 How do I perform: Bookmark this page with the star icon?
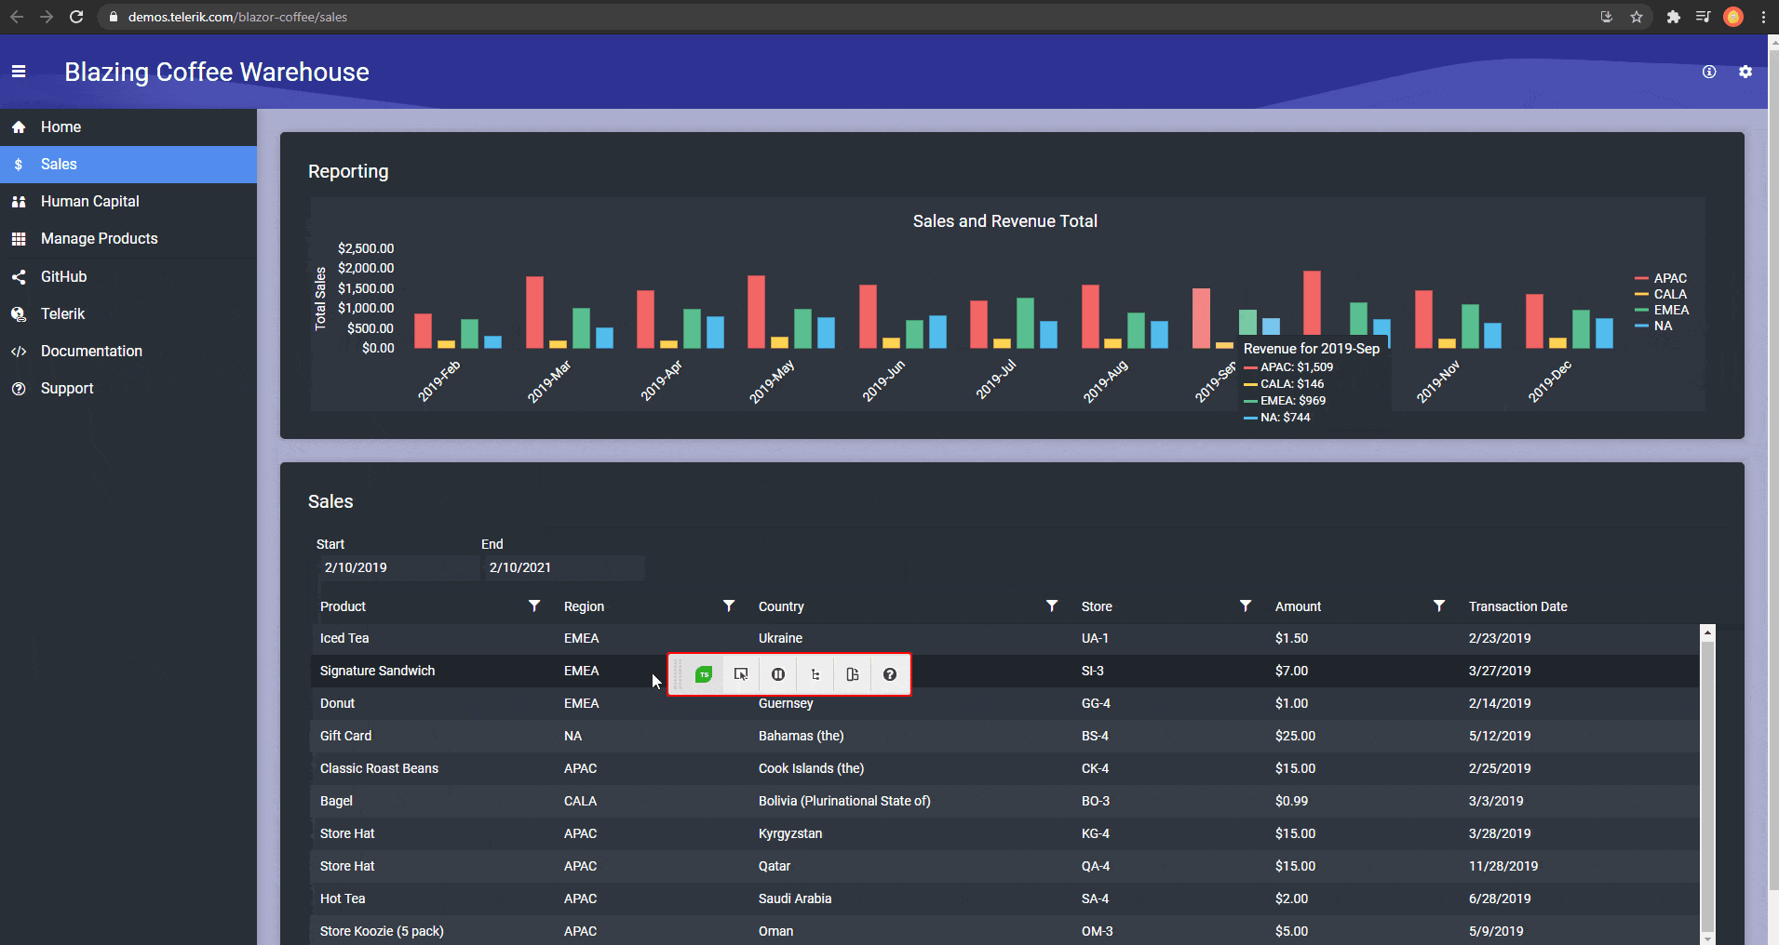coord(1636,17)
